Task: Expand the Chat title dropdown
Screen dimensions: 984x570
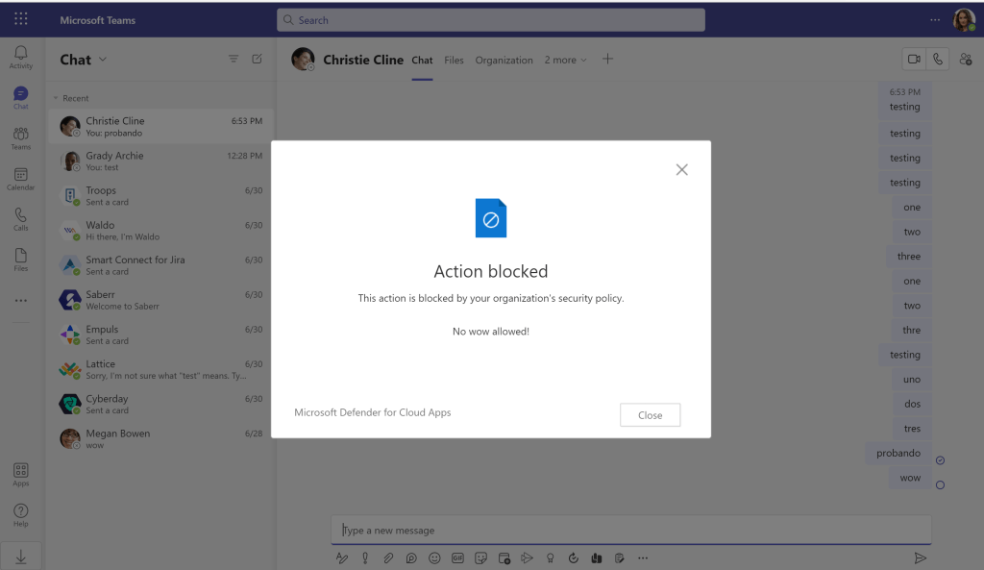Action: coord(103,60)
